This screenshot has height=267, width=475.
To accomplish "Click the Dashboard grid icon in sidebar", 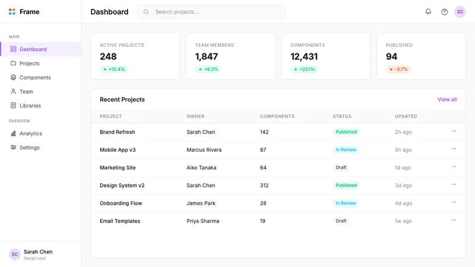I will click(13, 49).
